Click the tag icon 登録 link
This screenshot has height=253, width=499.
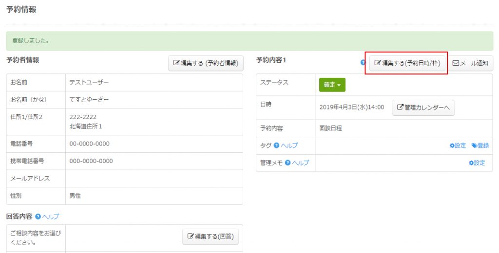480,145
